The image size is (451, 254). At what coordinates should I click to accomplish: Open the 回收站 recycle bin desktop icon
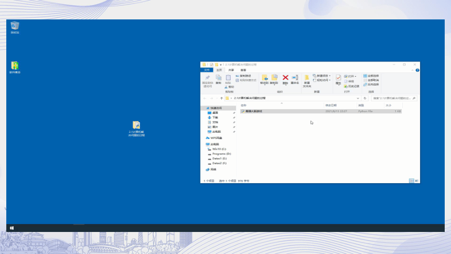click(15, 28)
